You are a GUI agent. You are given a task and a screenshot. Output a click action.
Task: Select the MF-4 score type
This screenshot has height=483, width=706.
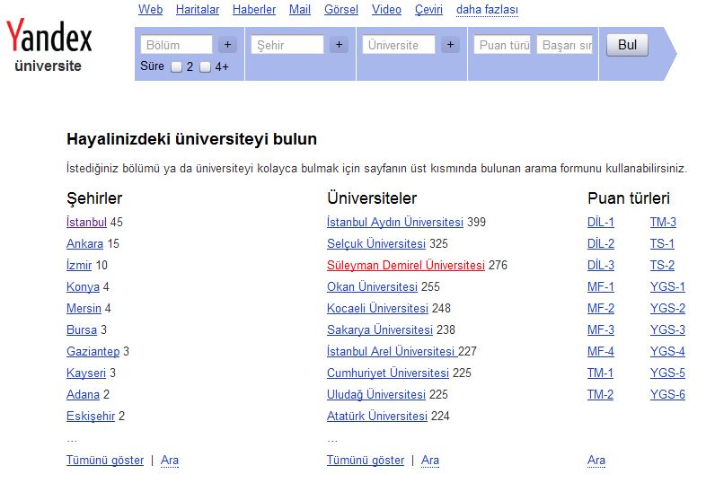click(601, 351)
